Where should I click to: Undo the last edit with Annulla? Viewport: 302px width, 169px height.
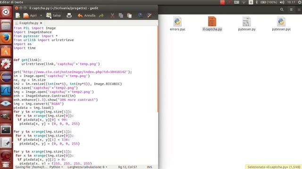coord(86,15)
